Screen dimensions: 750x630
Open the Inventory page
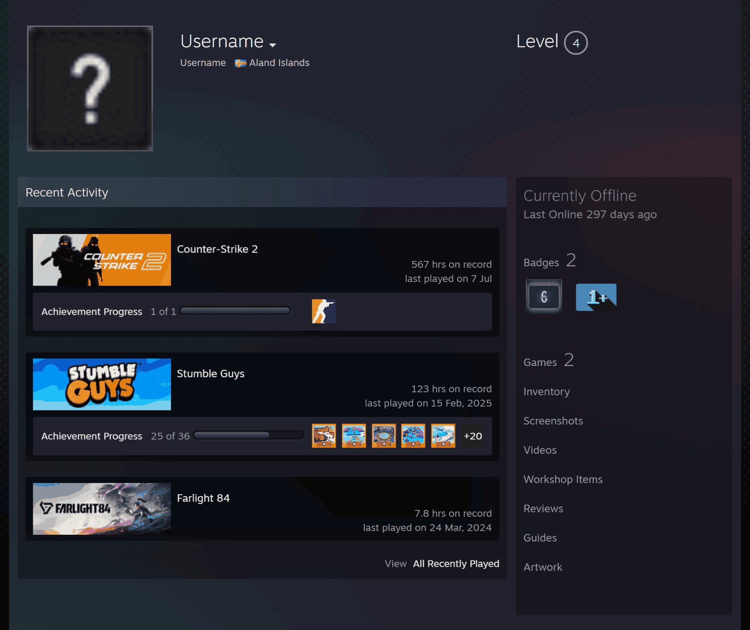pyautogui.click(x=546, y=392)
